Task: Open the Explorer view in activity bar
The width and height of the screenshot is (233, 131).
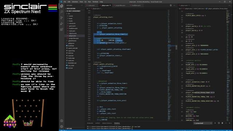Action: pyautogui.click(x=62, y=6)
